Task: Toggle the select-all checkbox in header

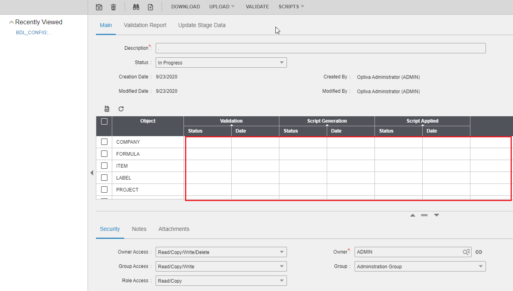Action: click(104, 121)
